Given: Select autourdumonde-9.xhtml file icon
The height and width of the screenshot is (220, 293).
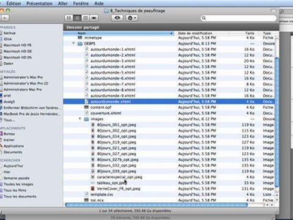Looking at the screenshot, I should pos(87,95).
